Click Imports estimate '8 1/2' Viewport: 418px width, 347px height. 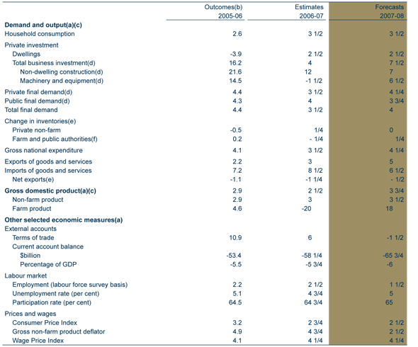click(315, 171)
